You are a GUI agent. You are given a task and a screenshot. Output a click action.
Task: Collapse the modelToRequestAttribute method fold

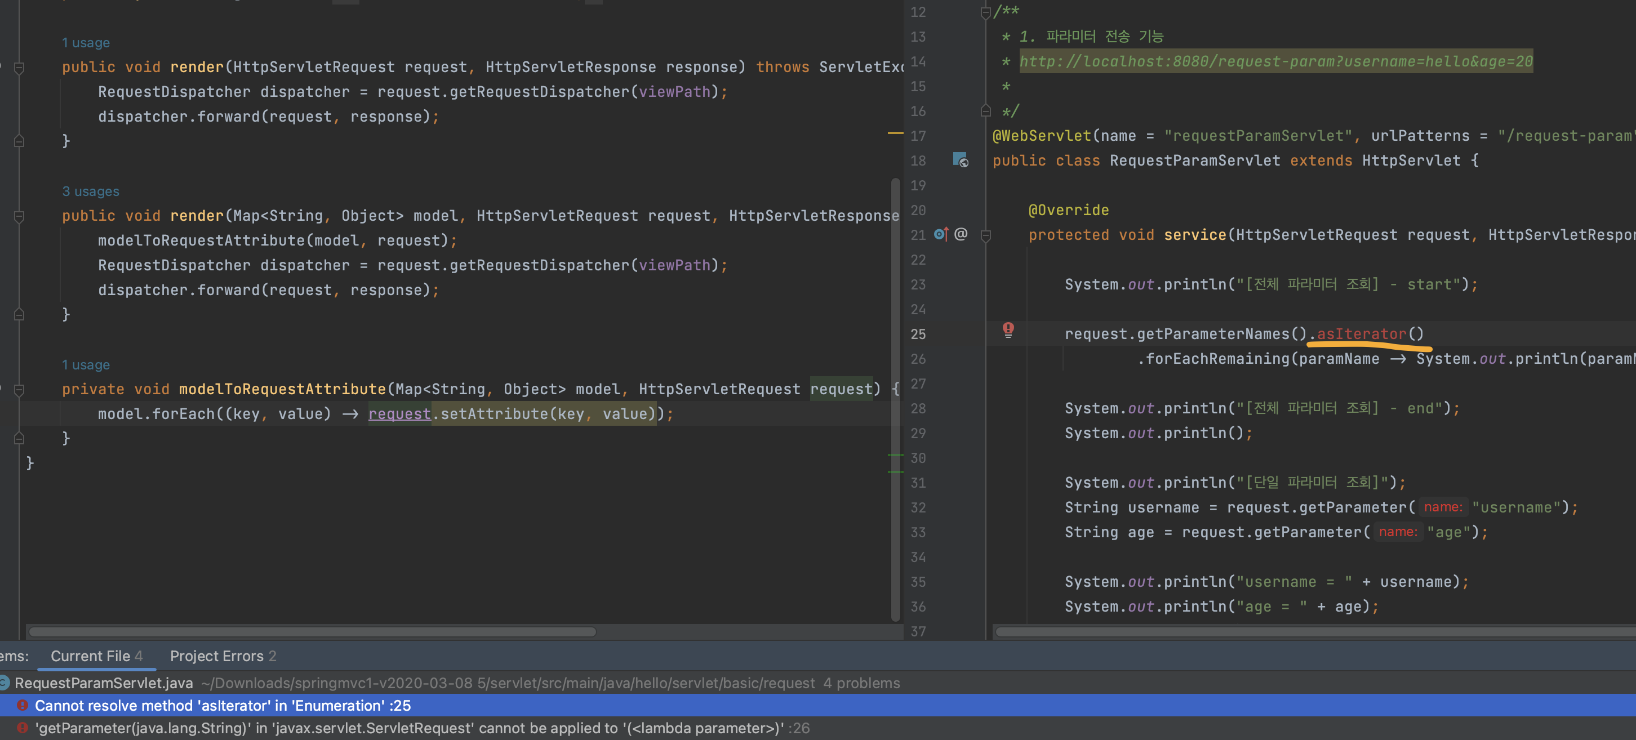[19, 390]
